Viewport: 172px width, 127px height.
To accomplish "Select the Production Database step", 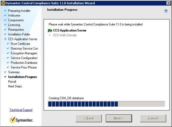I will click(x=24, y=63).
